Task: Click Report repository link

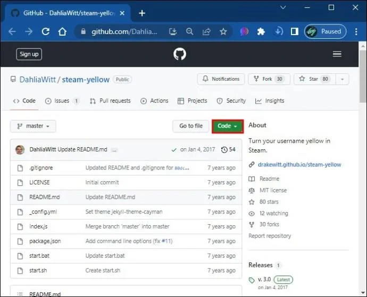Action: 270,236
